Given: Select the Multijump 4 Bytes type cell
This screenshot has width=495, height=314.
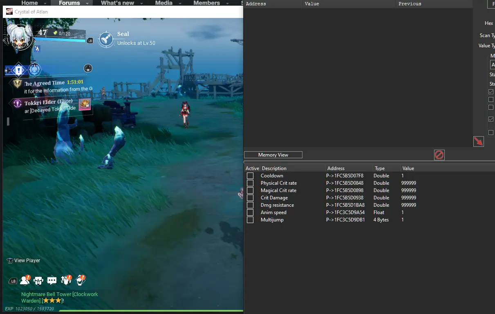Looking at the screenshot, I should tap(381, 220).
